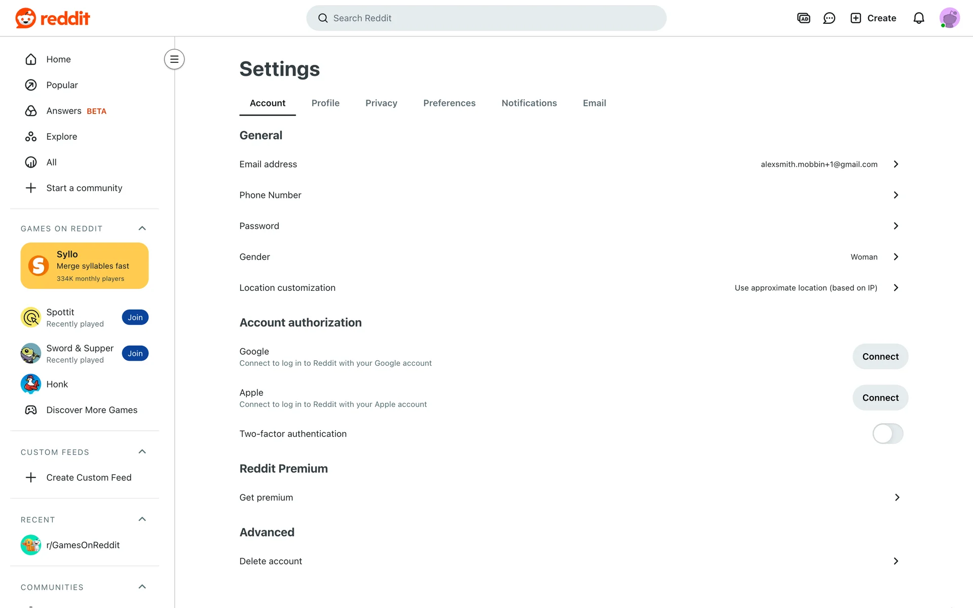Open the notifications bell
Viewport: 973px width, 608px height.
918,18
